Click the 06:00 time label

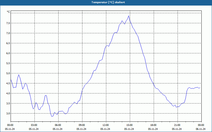[x=58, y=125]
